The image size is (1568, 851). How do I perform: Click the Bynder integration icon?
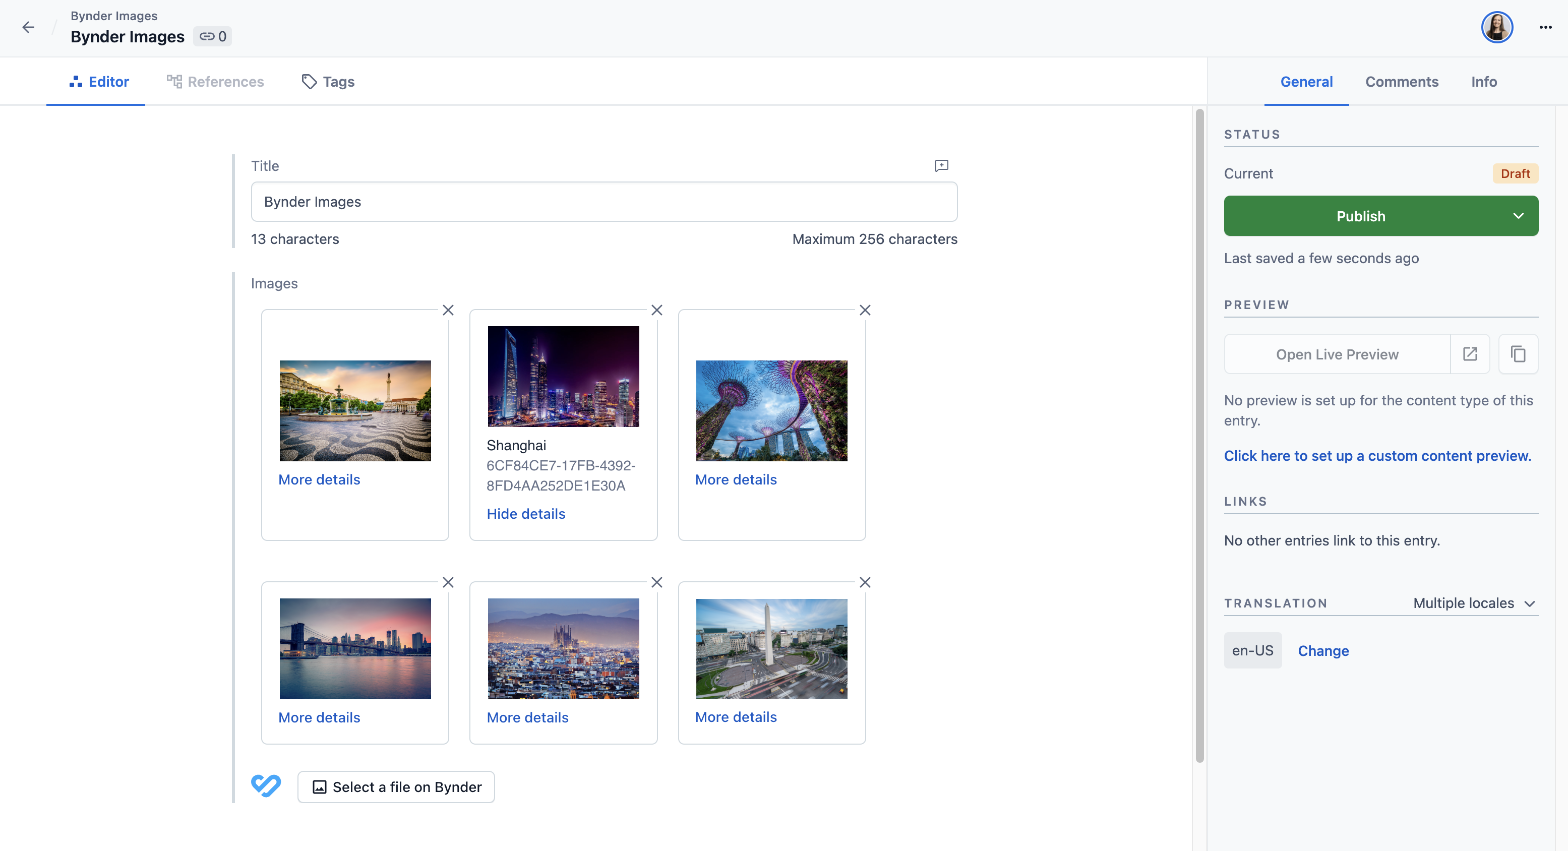coord(265,786)
